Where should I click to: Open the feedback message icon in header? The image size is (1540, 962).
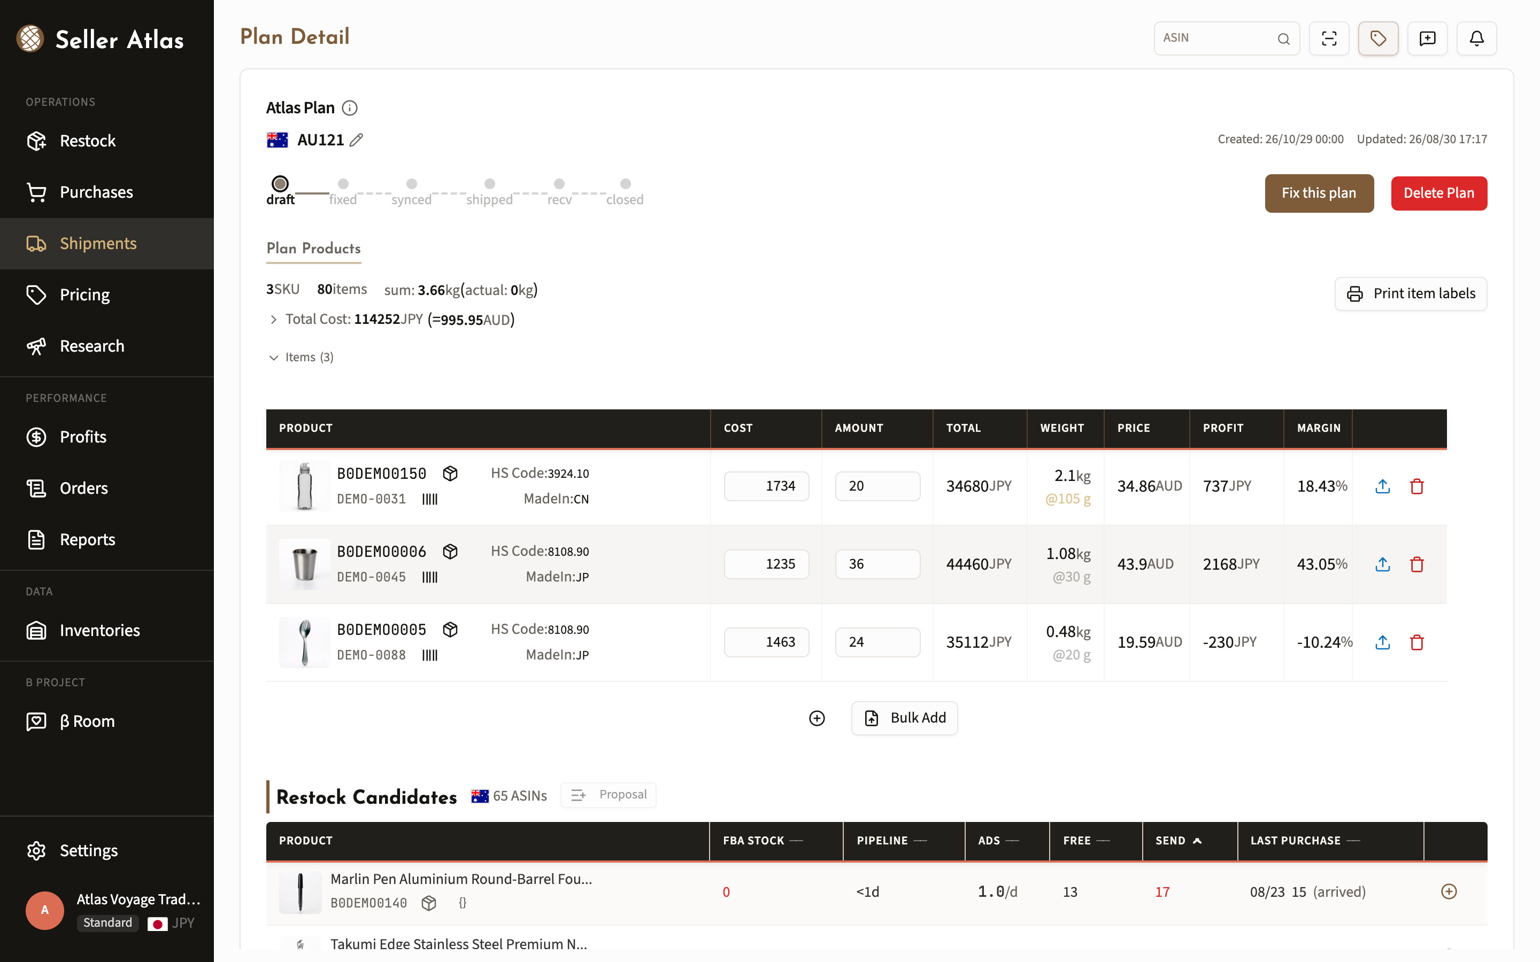(x=1427, y=39)
